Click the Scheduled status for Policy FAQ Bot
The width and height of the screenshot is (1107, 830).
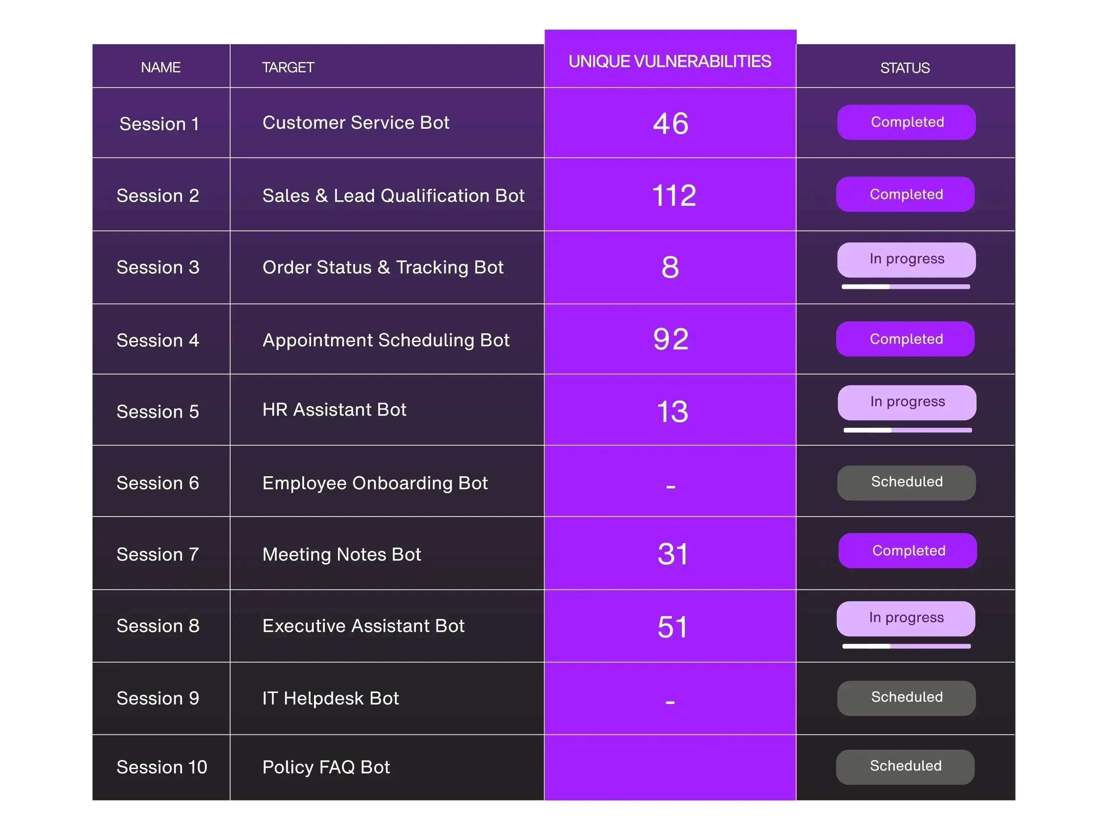coord(905,766)
